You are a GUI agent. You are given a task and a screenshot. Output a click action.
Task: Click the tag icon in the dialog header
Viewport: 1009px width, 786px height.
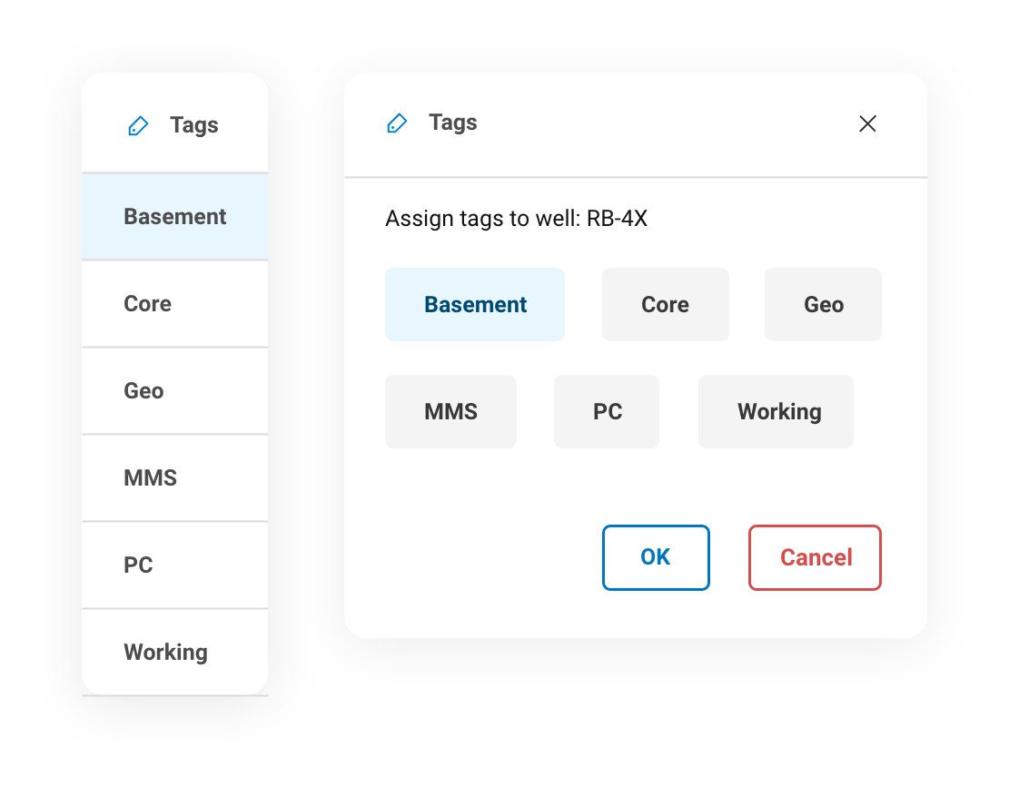click(x=397, y=123)
